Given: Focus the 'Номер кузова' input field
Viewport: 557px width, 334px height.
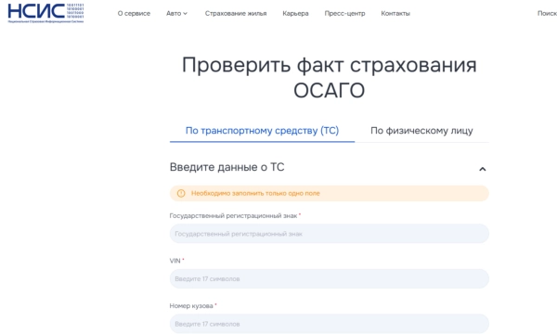Looking at the screenshot, I should pyautogui.click(x=330, y=324).
